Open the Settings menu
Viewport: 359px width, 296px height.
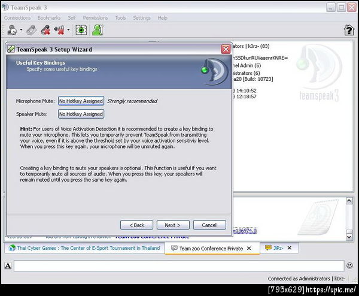(x=142, y=18)
